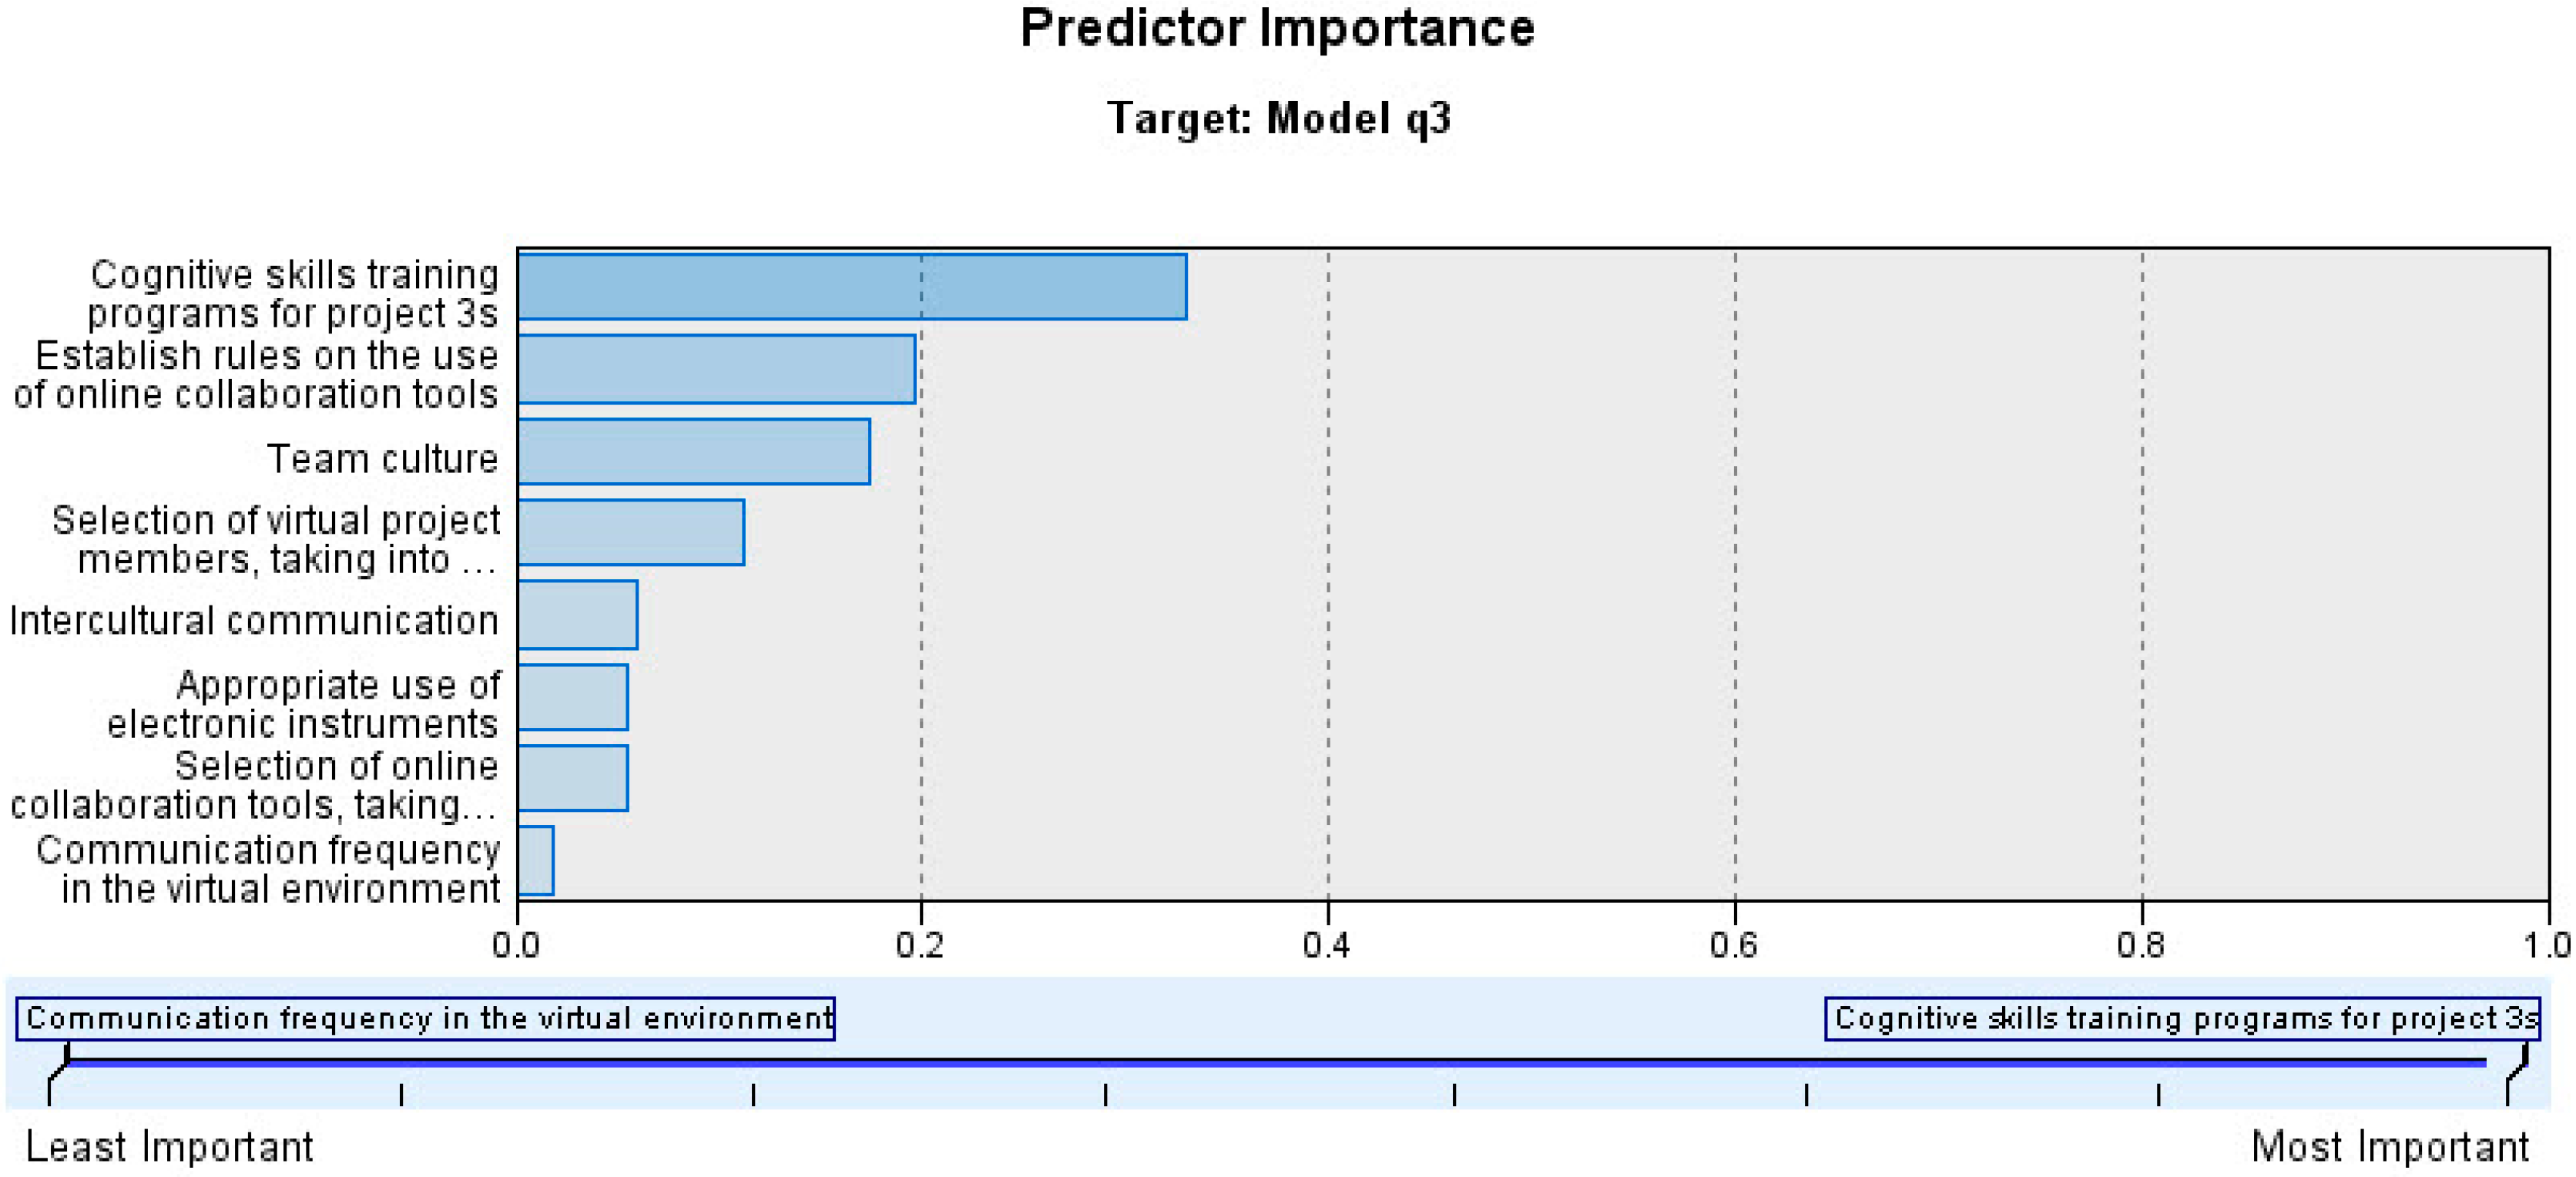The height and width of the screenshot is (1177, 2576).
Task: Click the Intercultural communication axis label
Action: [254, 621]
